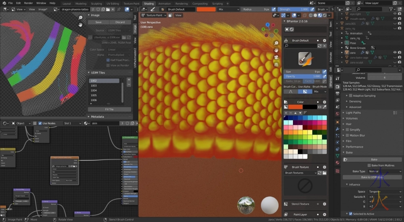The image size is (404, 222).
Task: Click the Fill Tile button
Action: point(109,109)
